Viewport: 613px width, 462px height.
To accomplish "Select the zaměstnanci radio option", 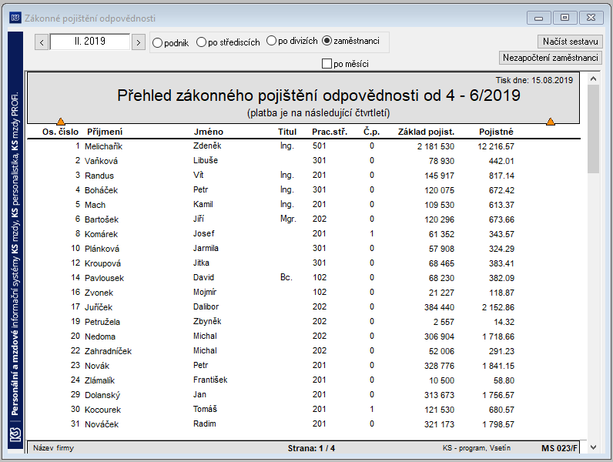I will (327, 41).
